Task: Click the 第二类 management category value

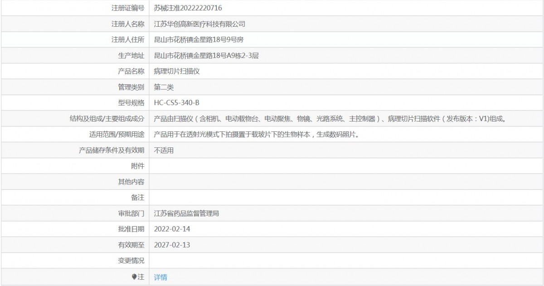Action: pyautogui.click(x=164, y=87)
